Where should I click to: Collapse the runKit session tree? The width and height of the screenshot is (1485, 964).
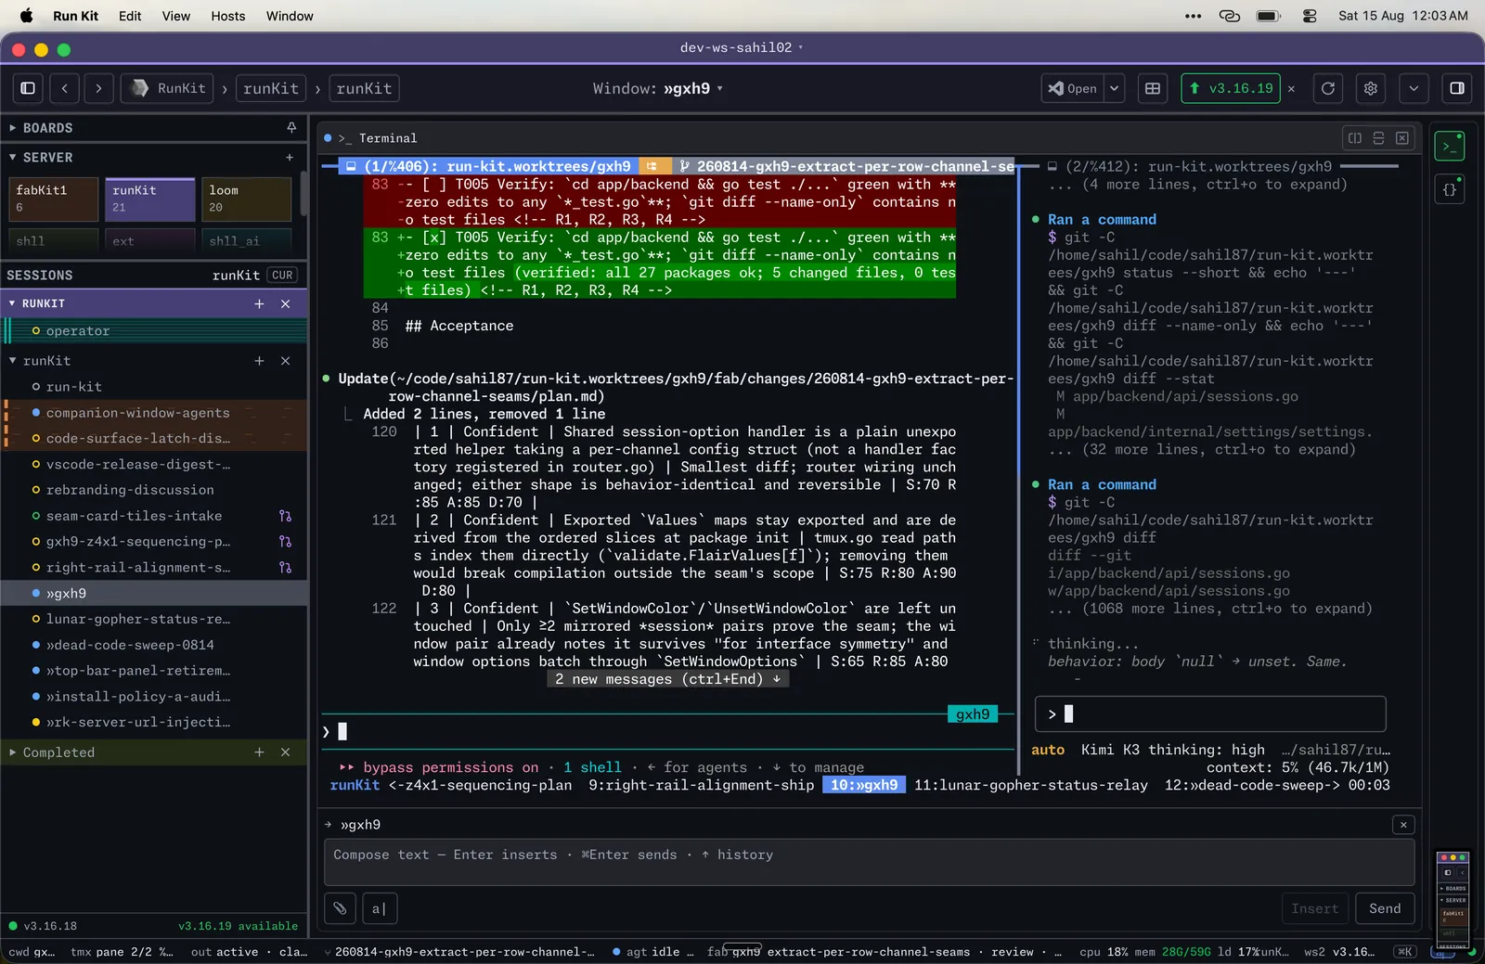(x=13, y=361)
